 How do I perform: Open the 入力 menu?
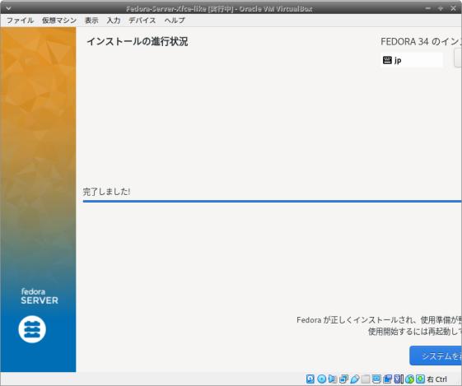tap(114, 21)
